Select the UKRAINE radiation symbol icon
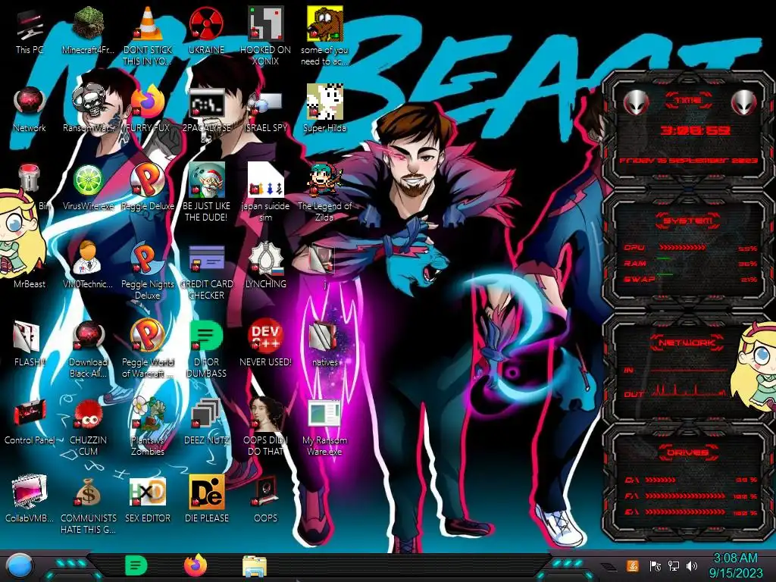Viewport: 776px width, 582px height. (206, 23)
